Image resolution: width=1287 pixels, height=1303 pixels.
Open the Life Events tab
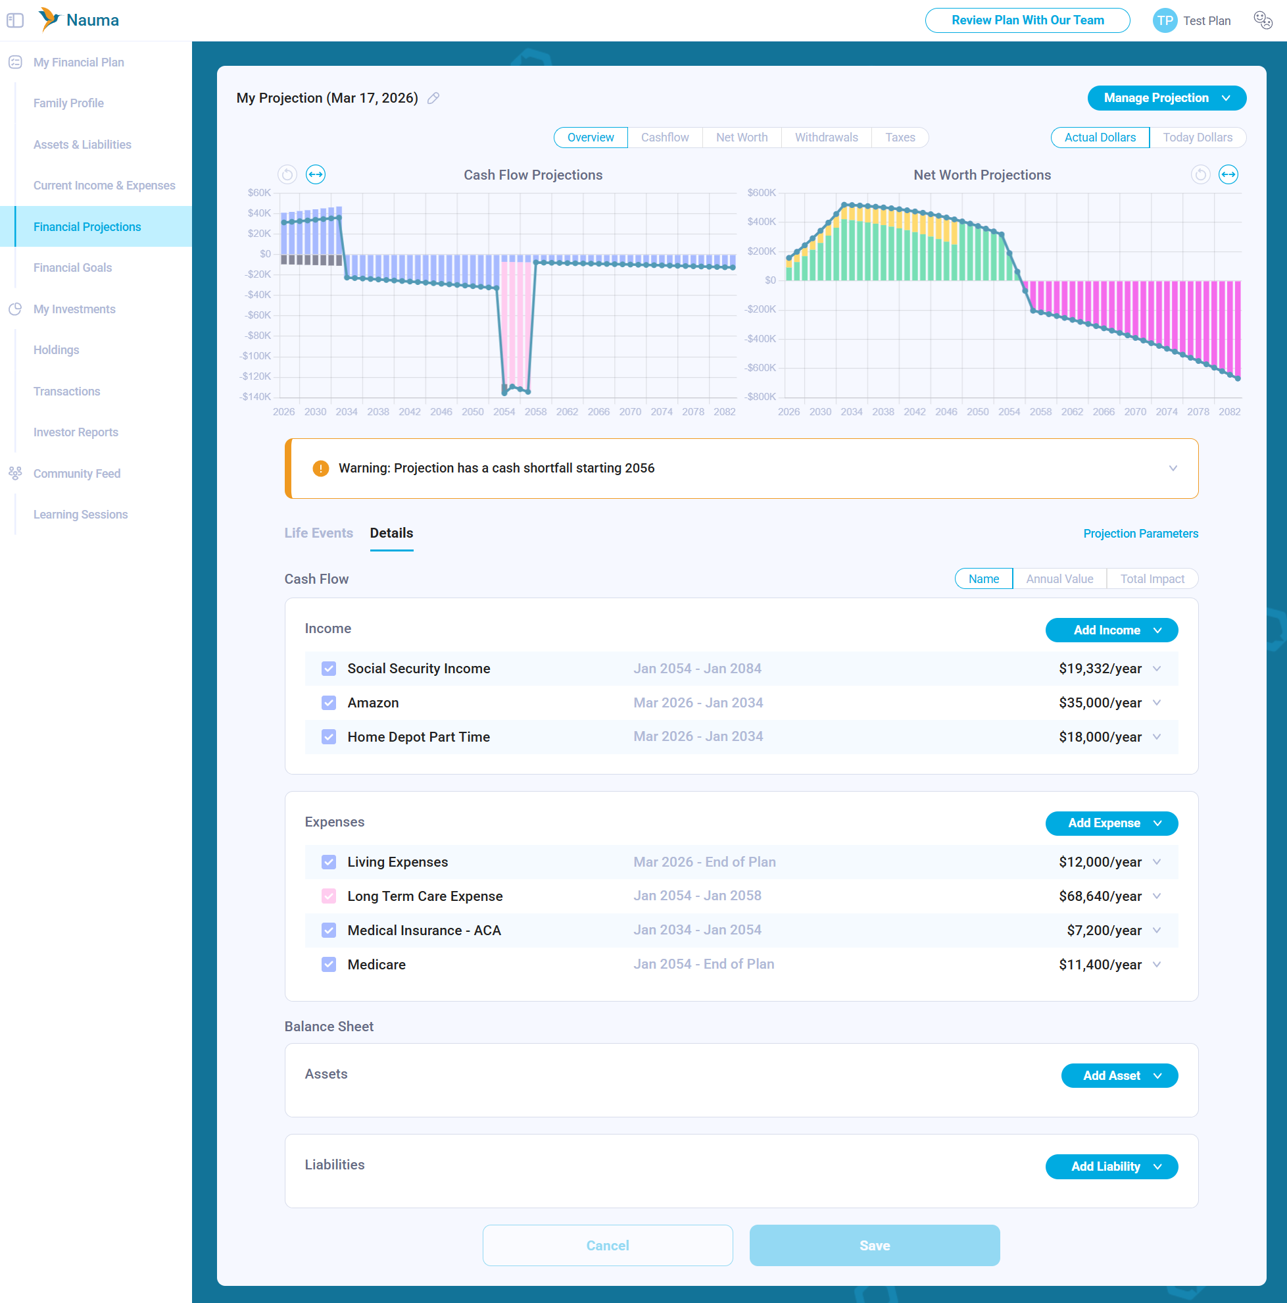click(318, 533)
